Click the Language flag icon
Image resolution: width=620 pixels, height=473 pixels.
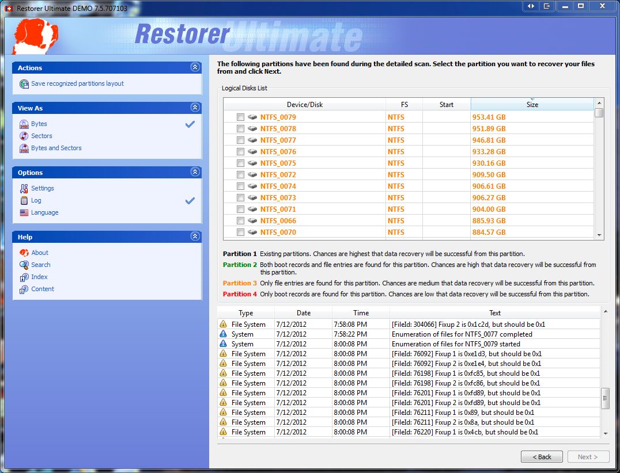pos(24,212)
